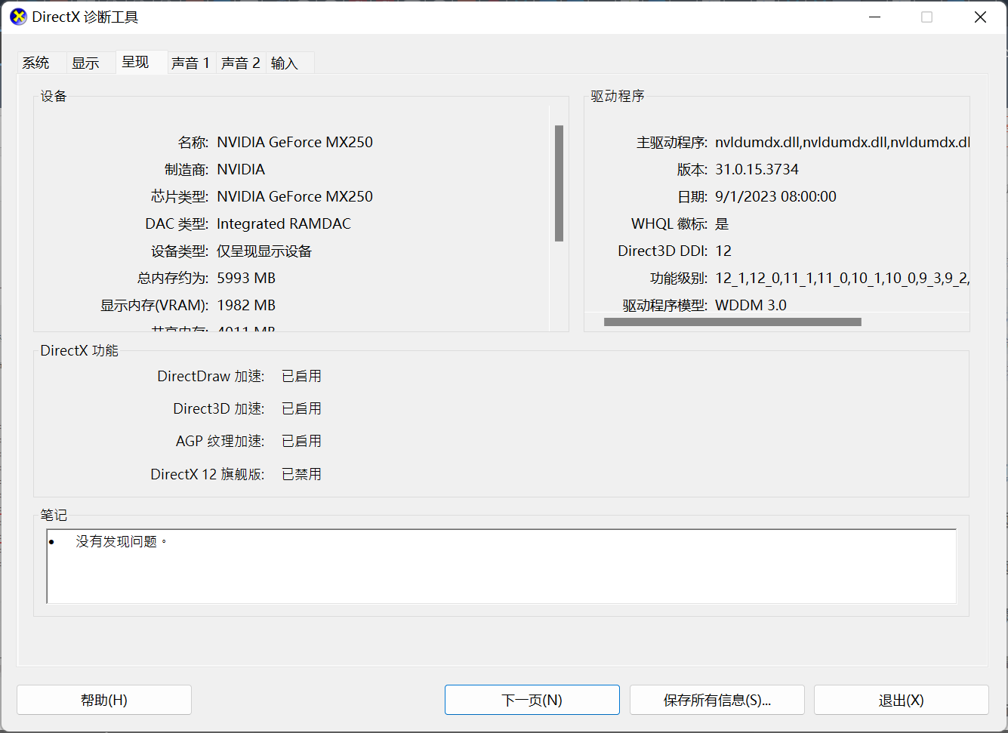Image resolution: width=1008 pixels, height=733 pixels.
Task: Click the WHQL 徽标 value 是
Action: pyautogui.click(x=722, y=223)
